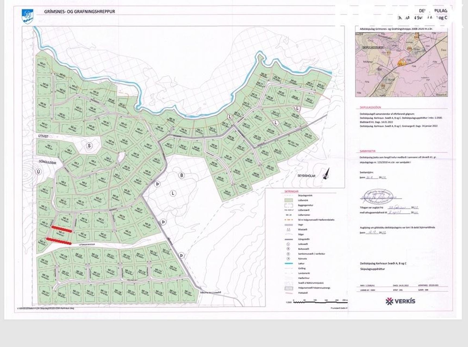Click the green Lóðamörk legend swatch

pos(288,200)
